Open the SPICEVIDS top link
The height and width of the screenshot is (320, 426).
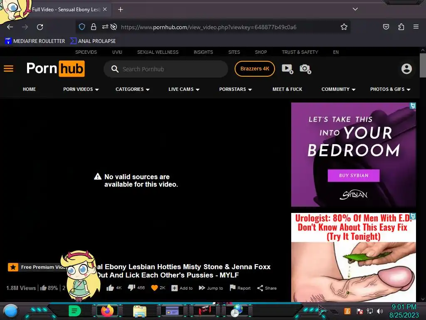click(x=86, y=52)
